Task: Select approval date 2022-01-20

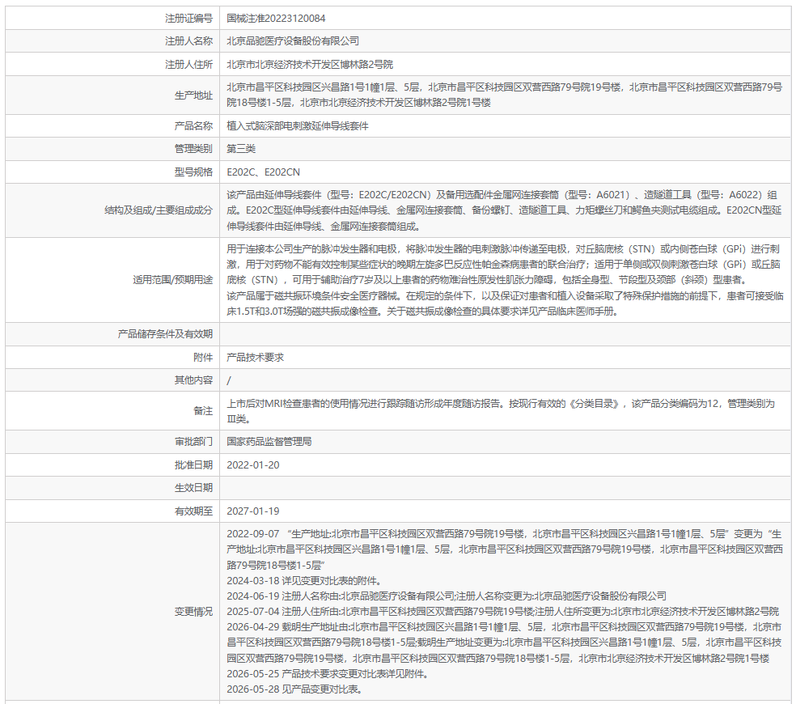Action: click(253, 464)
